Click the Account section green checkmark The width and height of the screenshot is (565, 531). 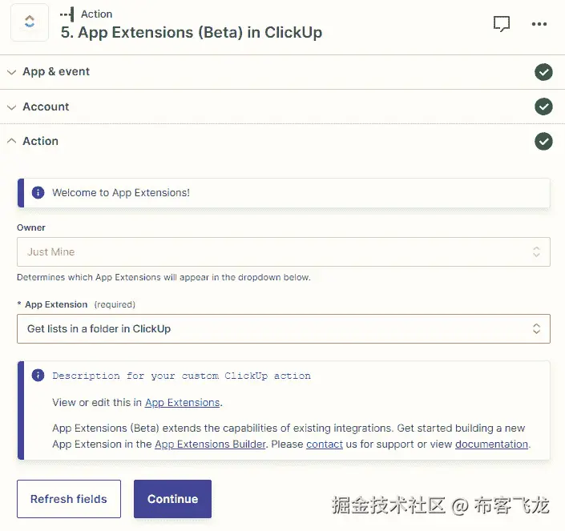543,107
